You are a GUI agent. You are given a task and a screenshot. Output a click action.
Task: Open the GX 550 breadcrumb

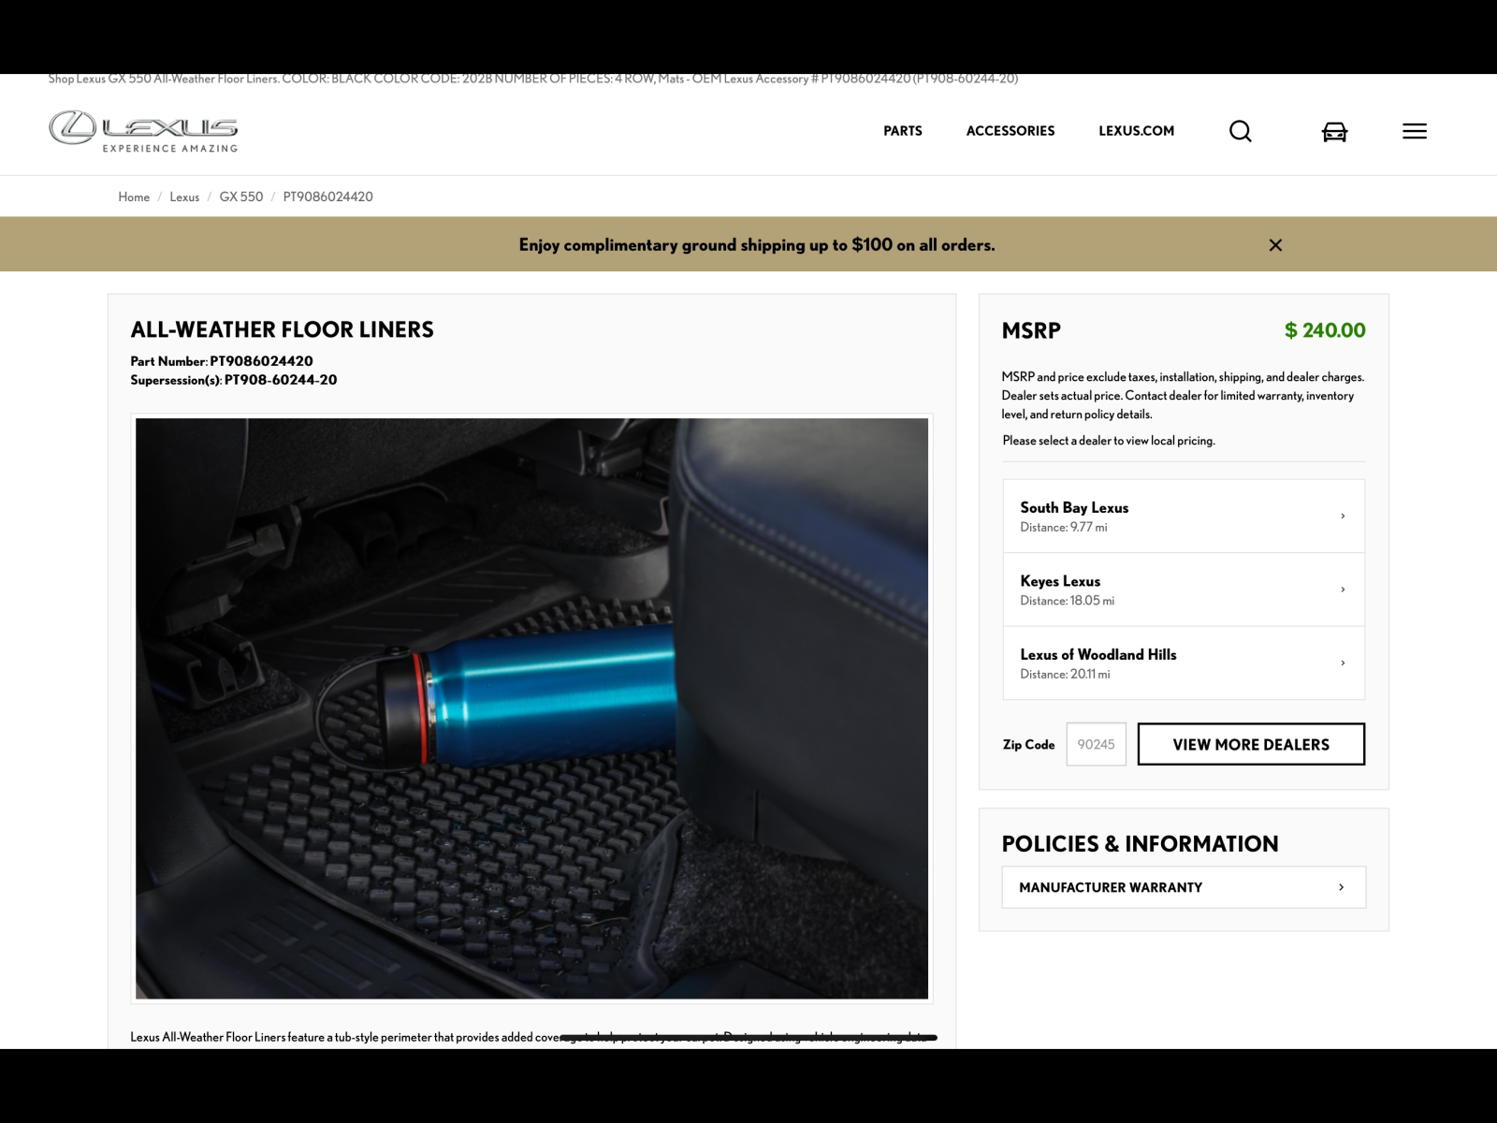(241, 197)
